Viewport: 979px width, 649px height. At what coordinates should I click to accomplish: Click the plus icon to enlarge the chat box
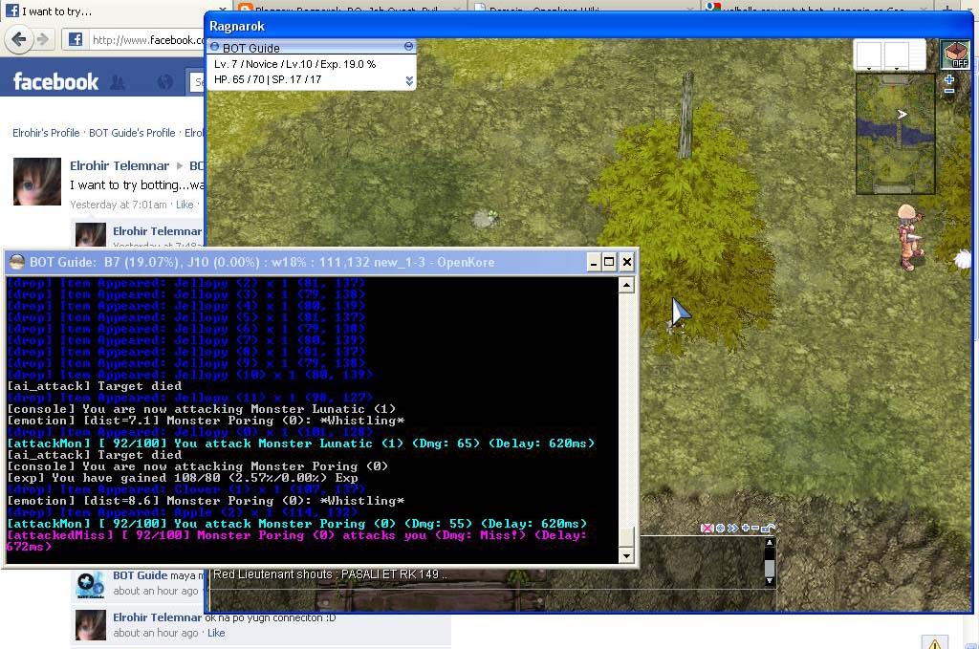pyautogui.click(x=746, y=527)
